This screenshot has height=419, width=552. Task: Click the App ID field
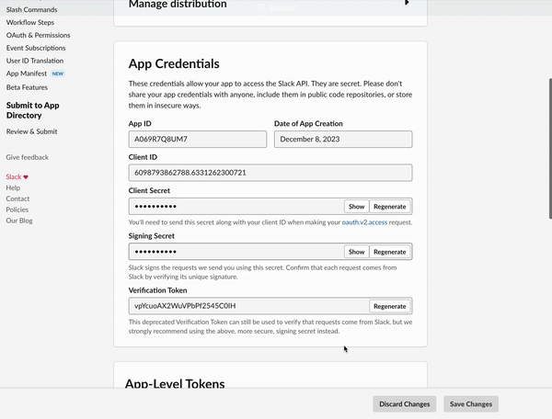coord(197,140)
